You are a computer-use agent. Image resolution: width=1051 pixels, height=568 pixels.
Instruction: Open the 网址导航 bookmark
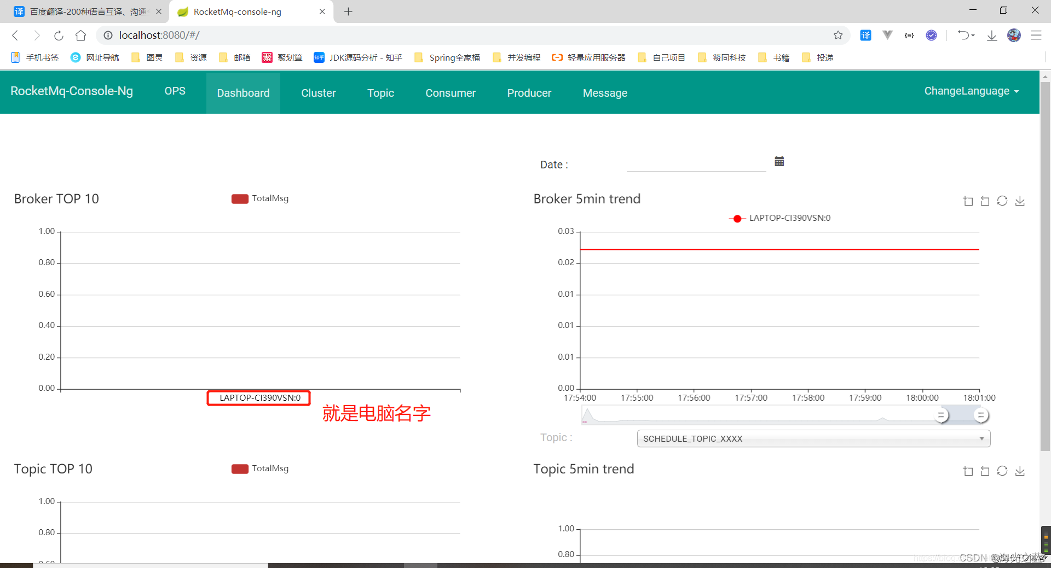click(95, 57)
